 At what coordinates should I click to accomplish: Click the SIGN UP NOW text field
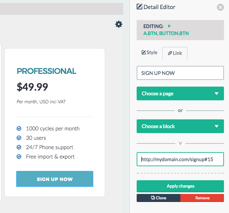click(180, 73)
